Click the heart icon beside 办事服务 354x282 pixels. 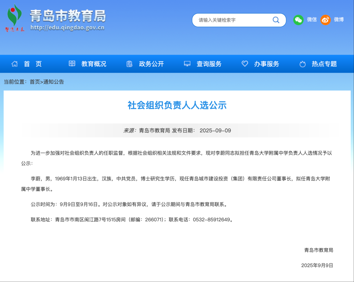(245, 64)
